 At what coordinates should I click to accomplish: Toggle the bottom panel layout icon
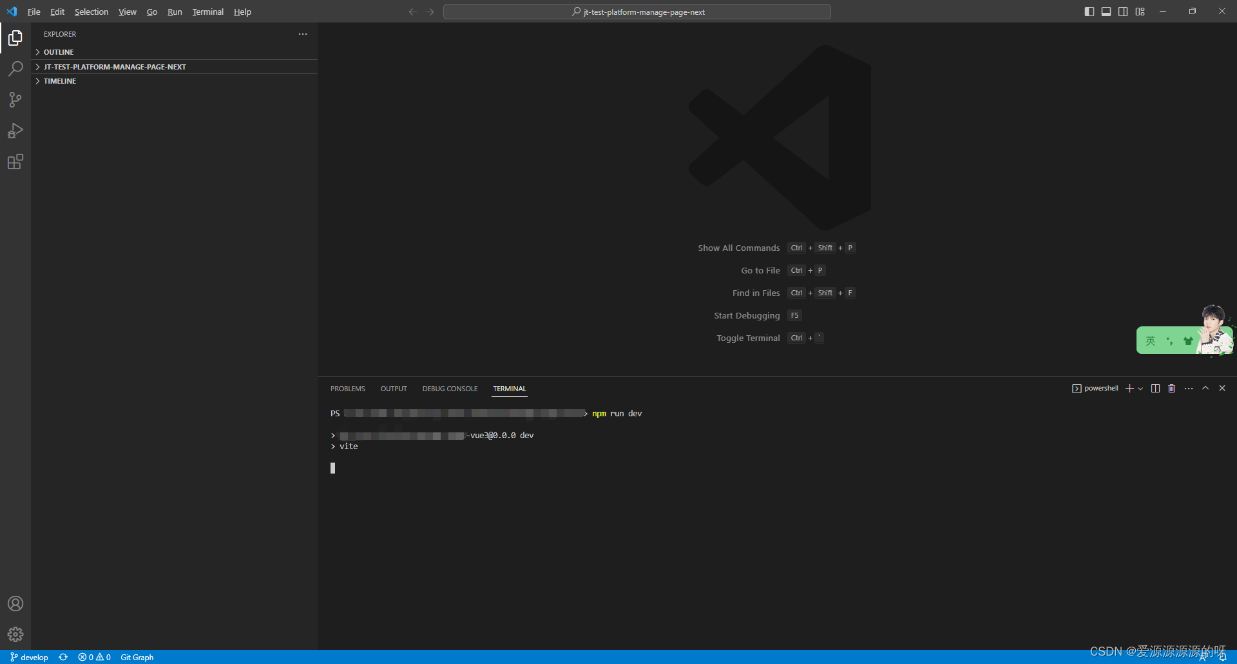pos(1106,12)
